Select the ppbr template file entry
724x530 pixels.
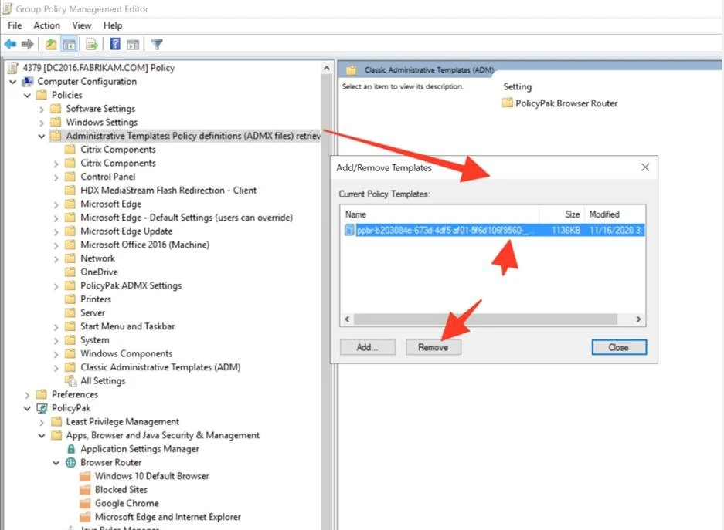click(440, 230)
